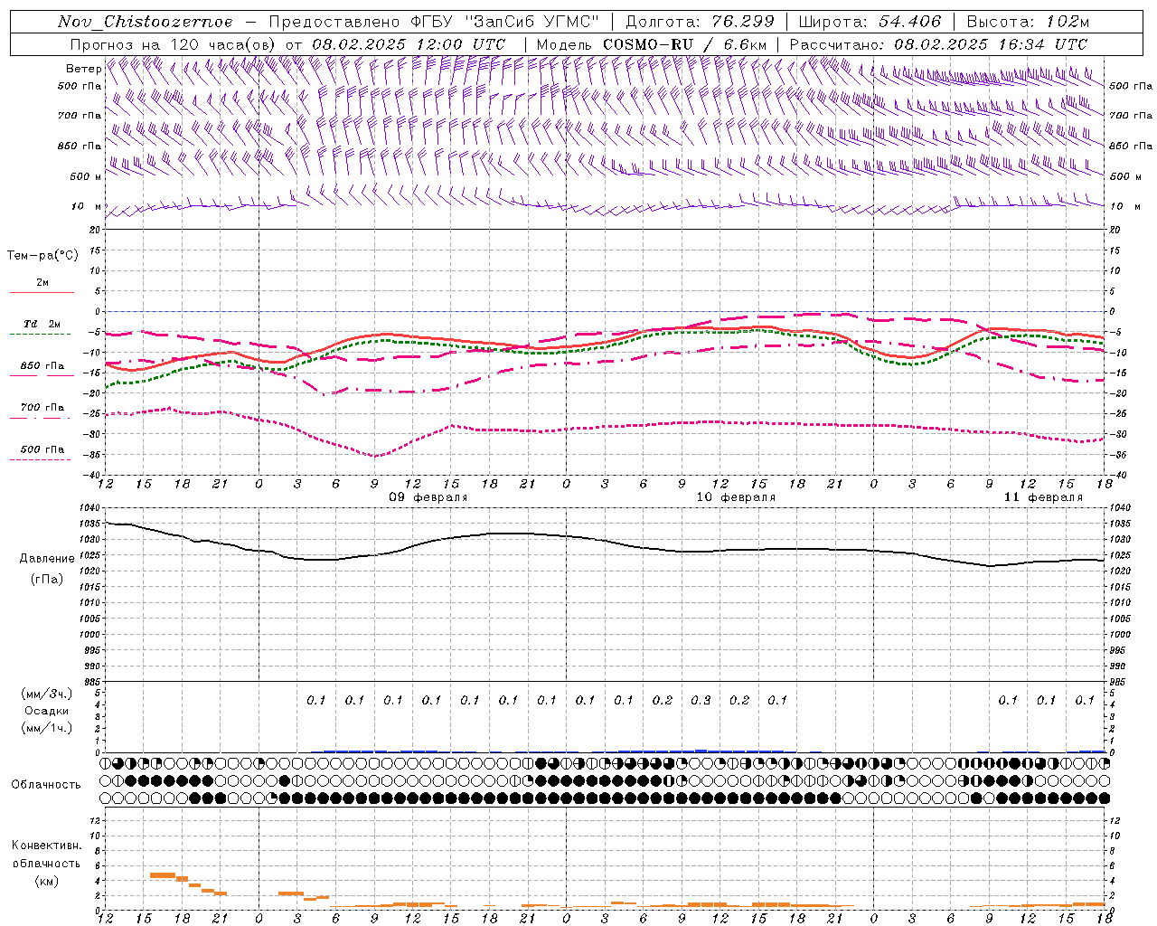The height and width of the screenshot is (926, 1157).
Task: Click 'Предоставлено ФГБУ "ЗапСиб УГМС"' text
Action: [x=435, y=22]
